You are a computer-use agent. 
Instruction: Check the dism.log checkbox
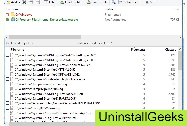[8, 108]
